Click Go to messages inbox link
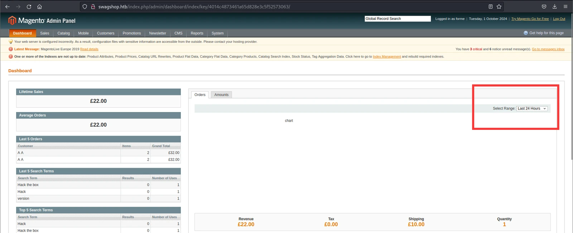The image size is (573, 233). pyautogui.click(x=548, y=49)
